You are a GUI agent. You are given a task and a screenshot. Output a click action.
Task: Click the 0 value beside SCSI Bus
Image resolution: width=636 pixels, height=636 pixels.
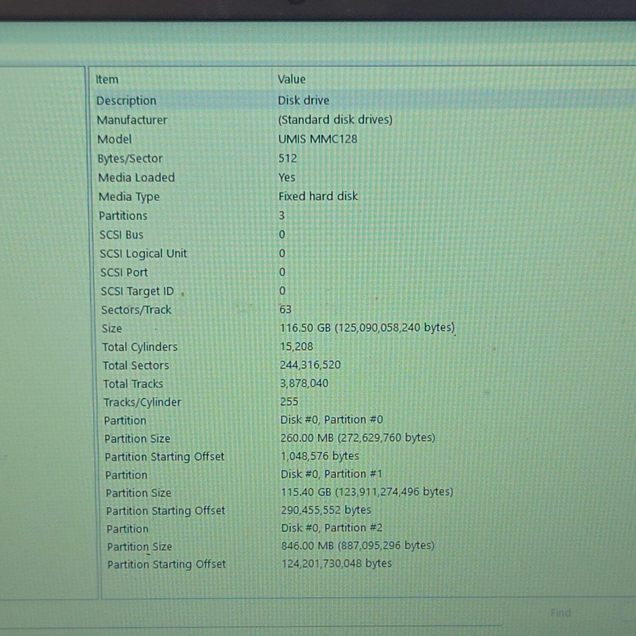(282, 234)
